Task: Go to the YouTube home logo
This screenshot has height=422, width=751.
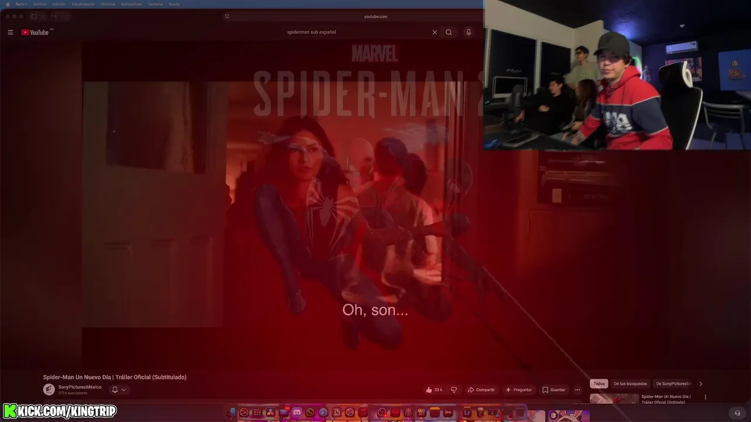Action: (x=35, y=32)
